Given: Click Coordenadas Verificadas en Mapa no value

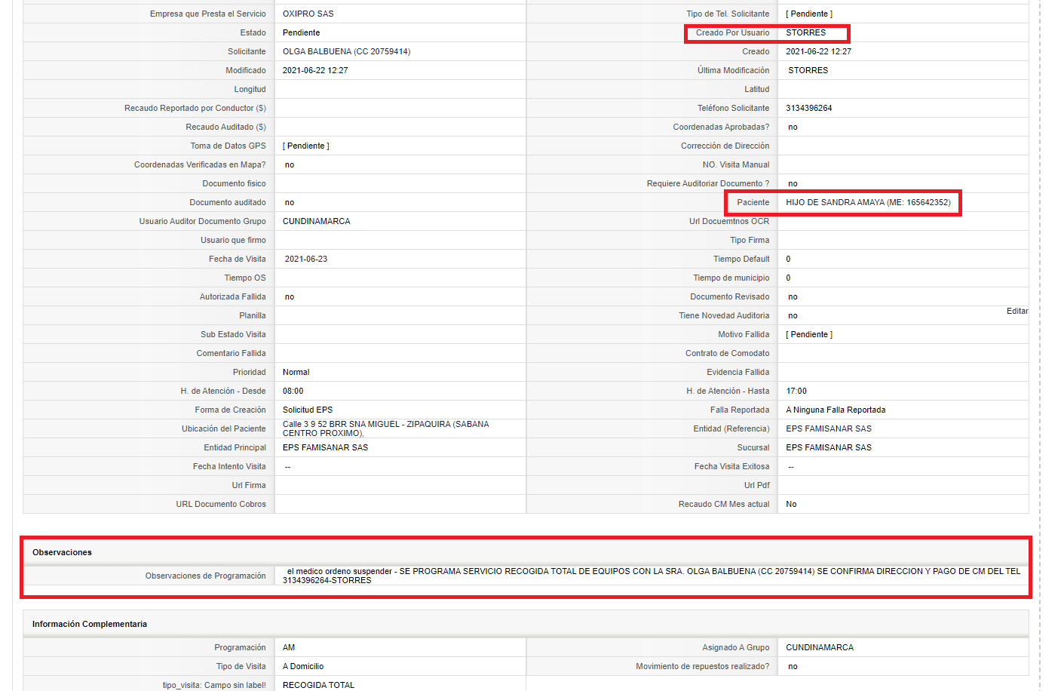Looking at the screenshot, I should pos(290,164).
